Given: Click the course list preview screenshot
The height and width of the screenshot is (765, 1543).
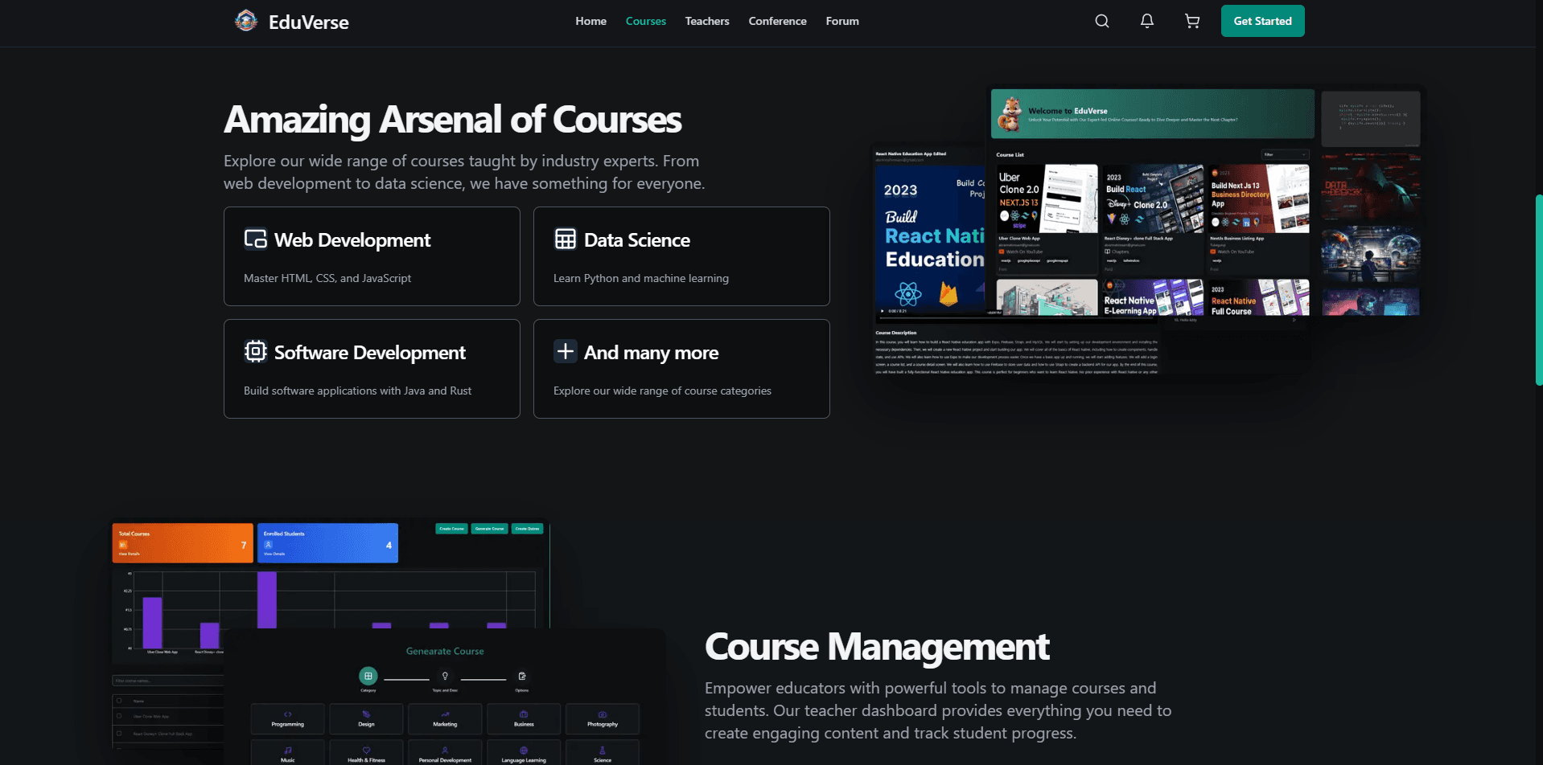Looking at the screenshot, I should pyautogui.click(x=1152, y=233).
